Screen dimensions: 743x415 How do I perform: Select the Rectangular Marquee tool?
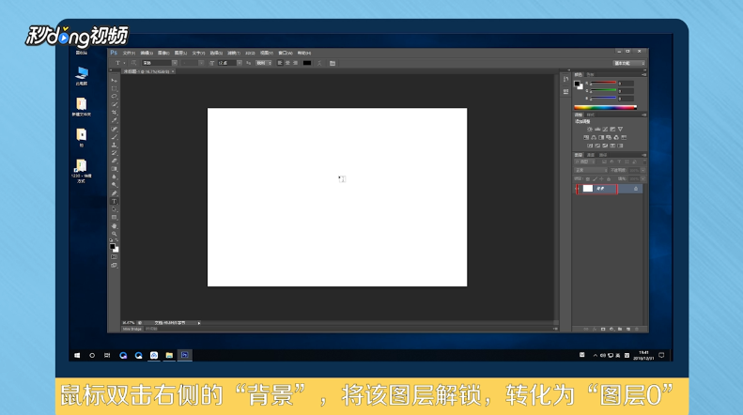coord(115,88)
